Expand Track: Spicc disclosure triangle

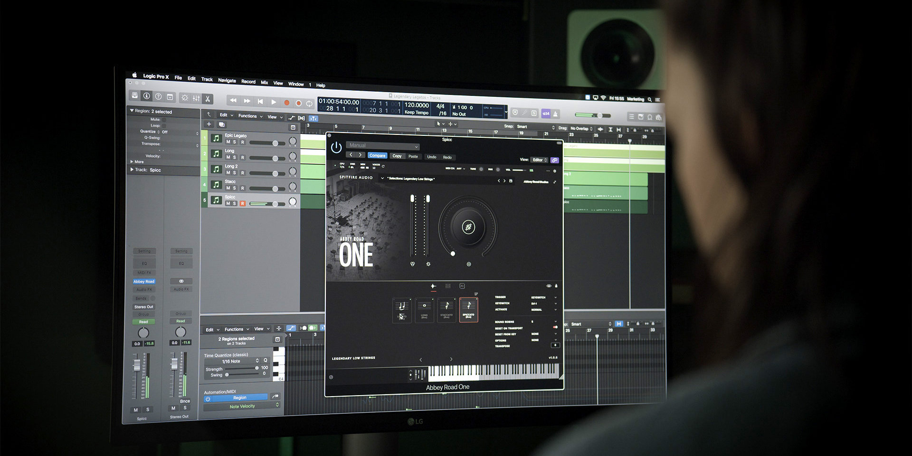tap(132, 169)
